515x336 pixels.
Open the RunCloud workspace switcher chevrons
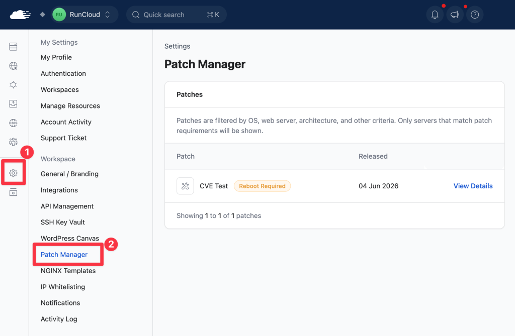[x=108, y=15]
